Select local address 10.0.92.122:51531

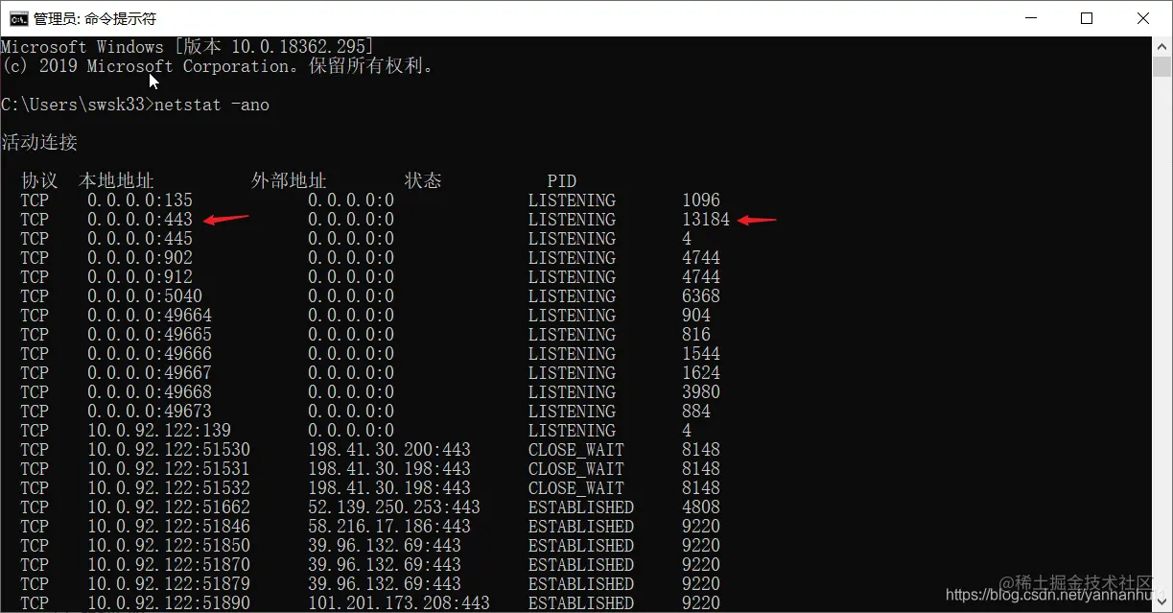tap(169, 469)
